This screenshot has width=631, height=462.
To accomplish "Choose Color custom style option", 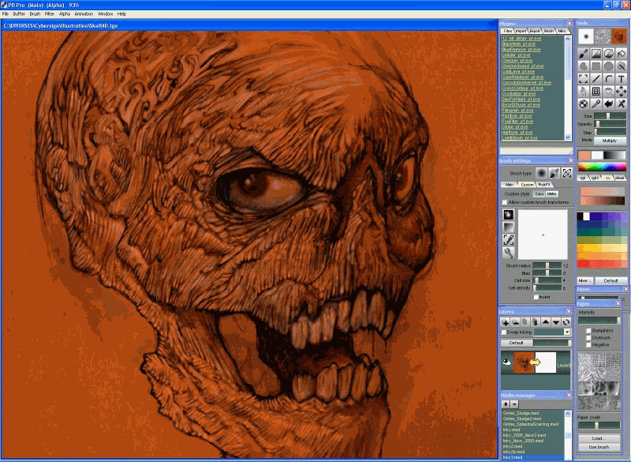I will (x=540, y=193).
